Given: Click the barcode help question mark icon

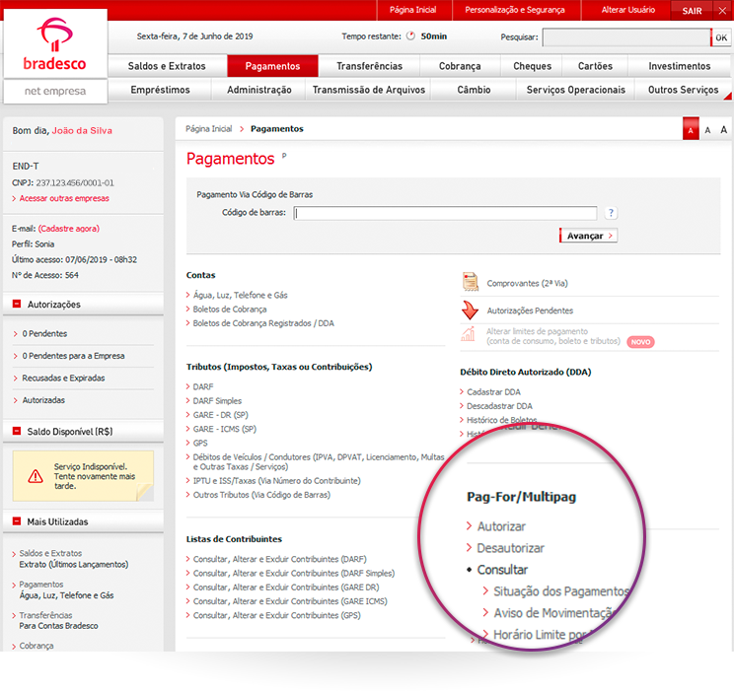Looking at the screenshot, I should click(611, 213).
